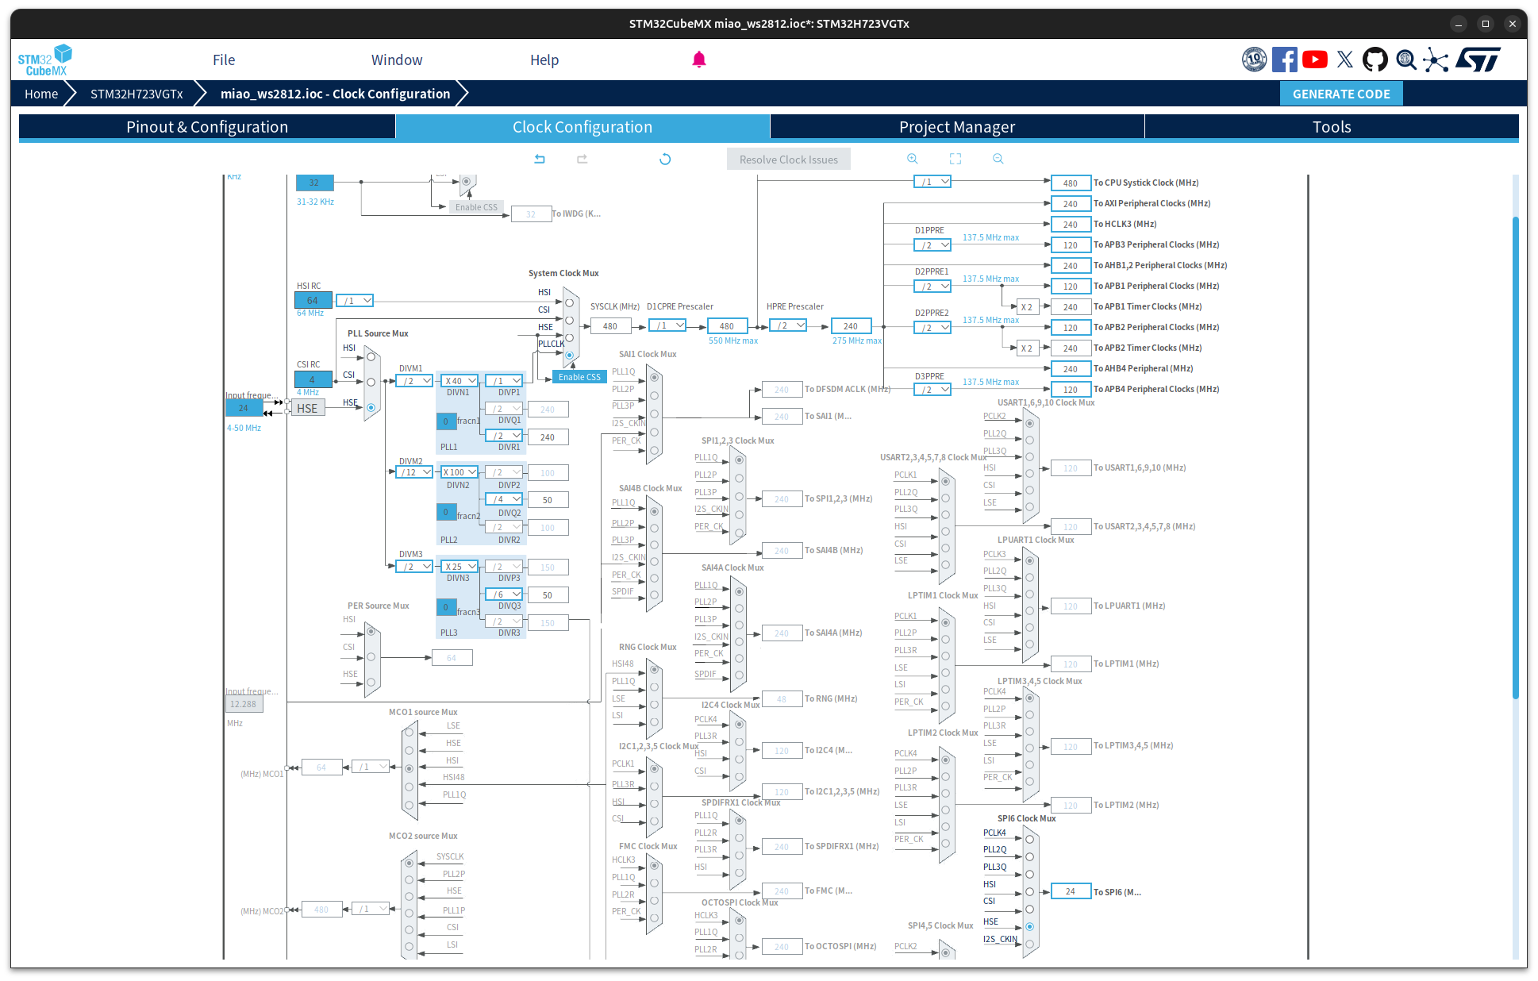
Task: Open the YouTube icon link
Action: (1315, 60)
